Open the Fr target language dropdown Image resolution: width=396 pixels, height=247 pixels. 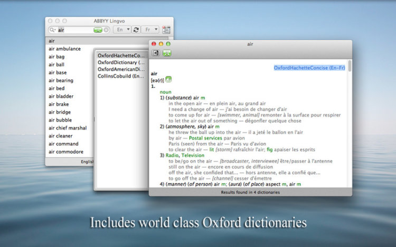150,29
